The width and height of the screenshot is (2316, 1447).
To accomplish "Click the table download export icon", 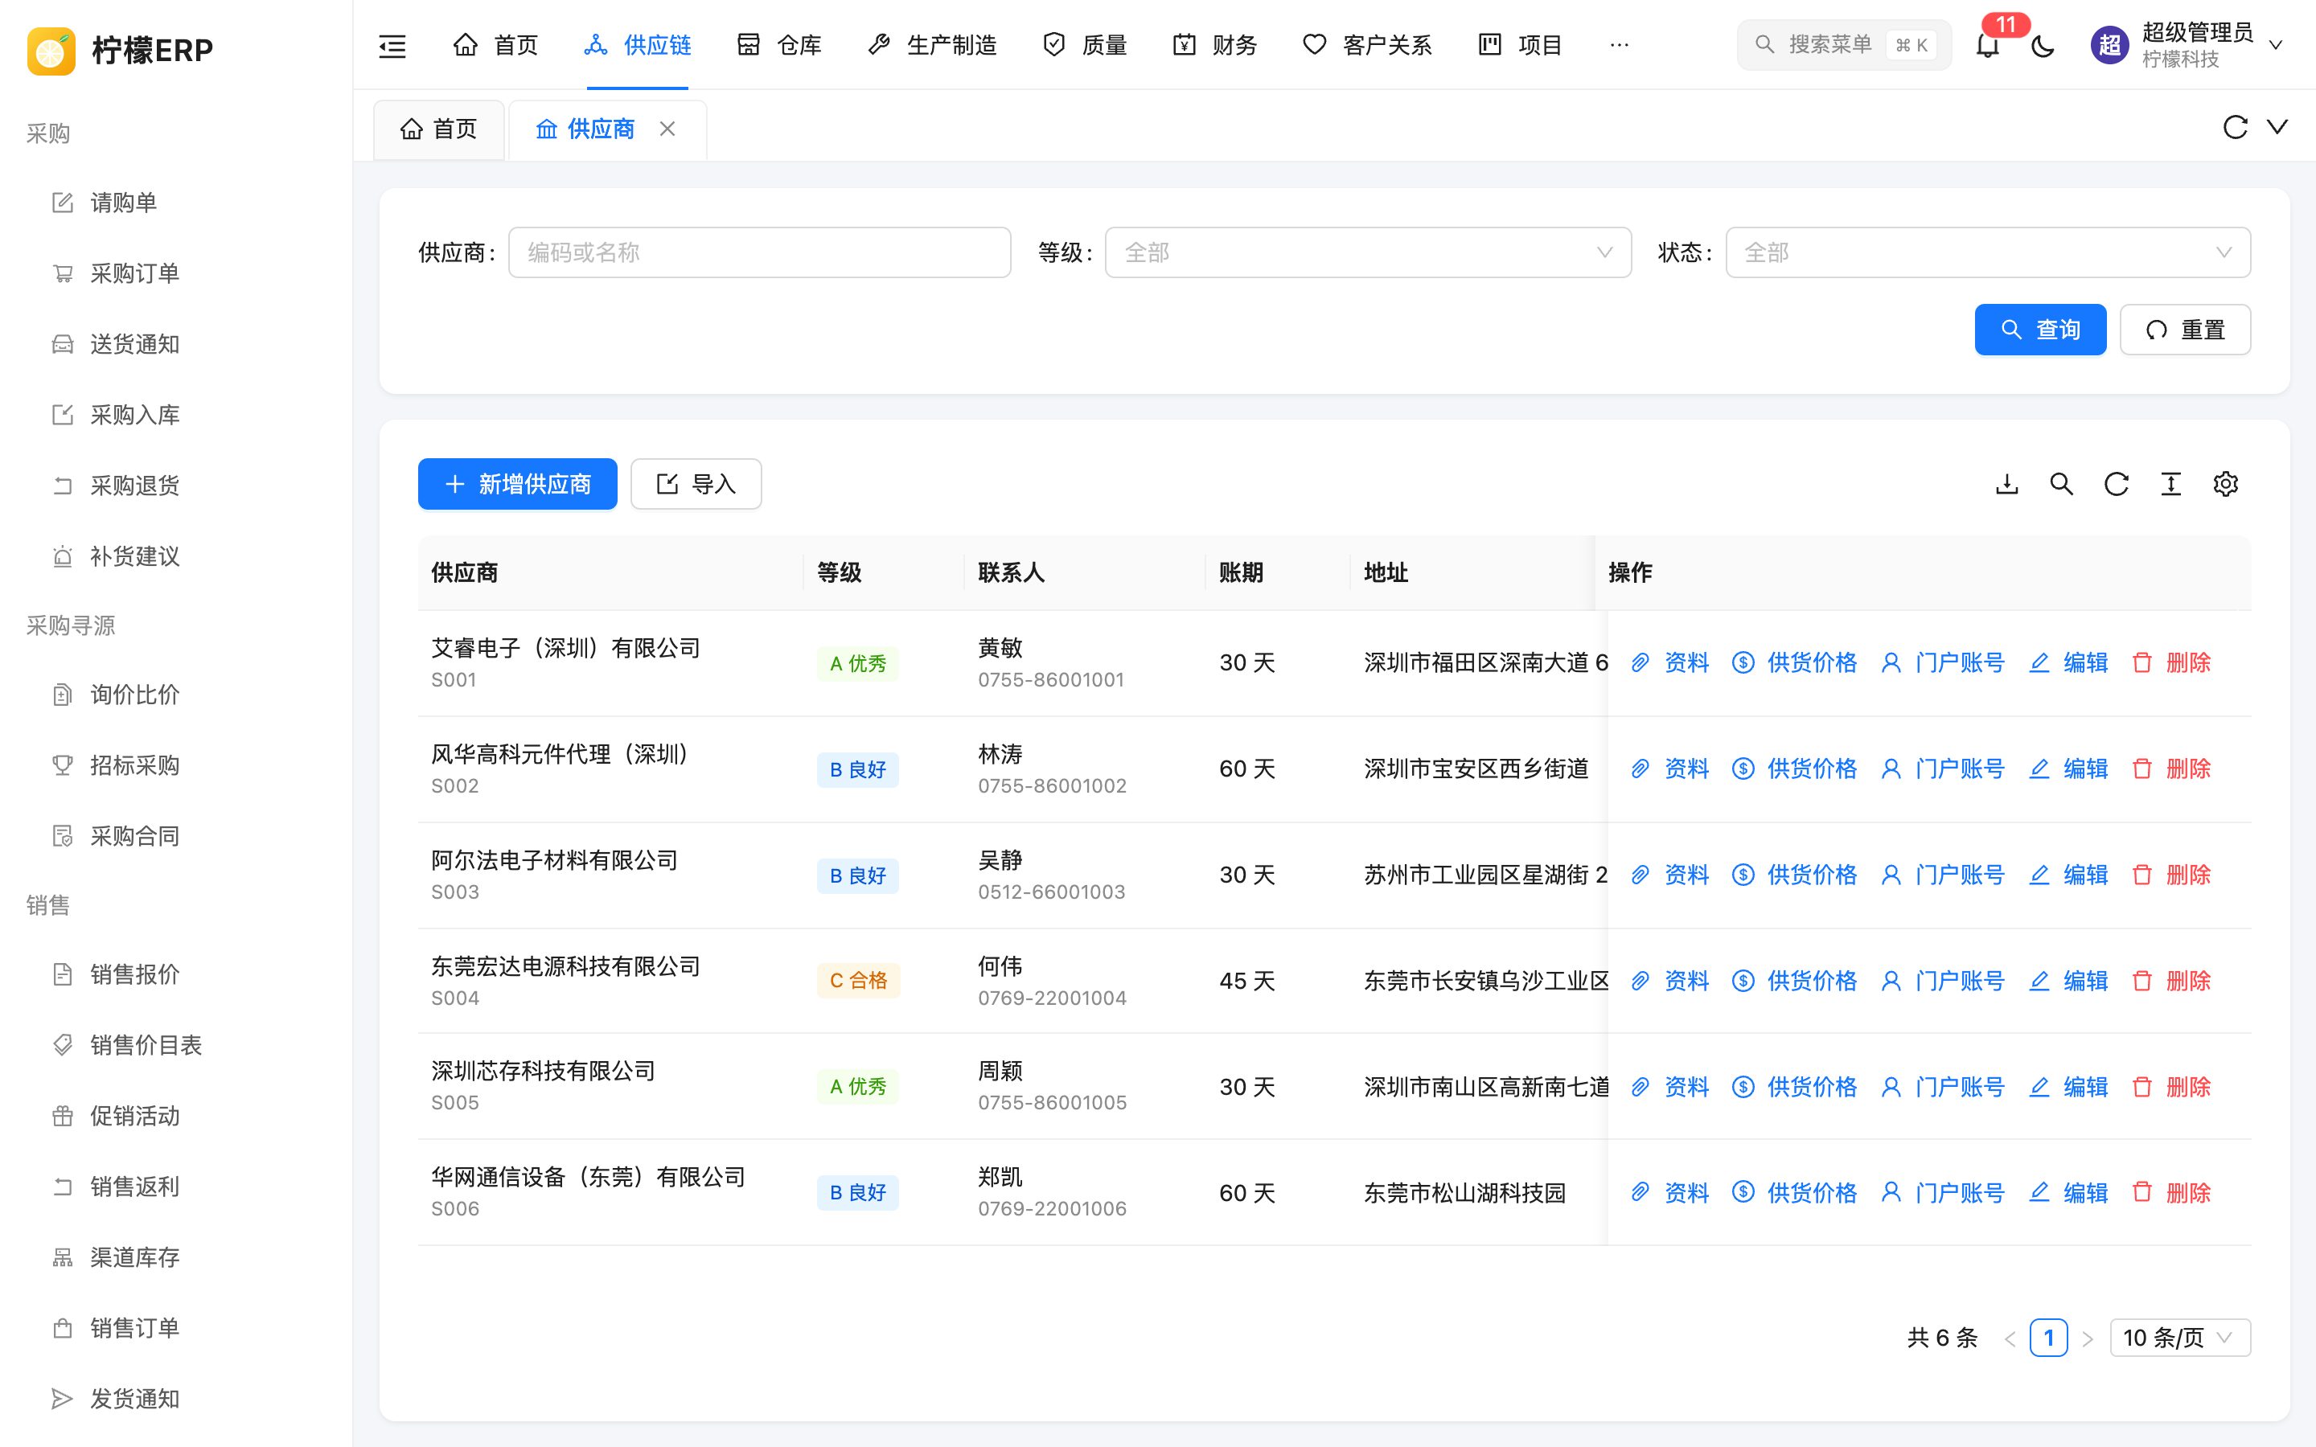I will coord(2007,484).
